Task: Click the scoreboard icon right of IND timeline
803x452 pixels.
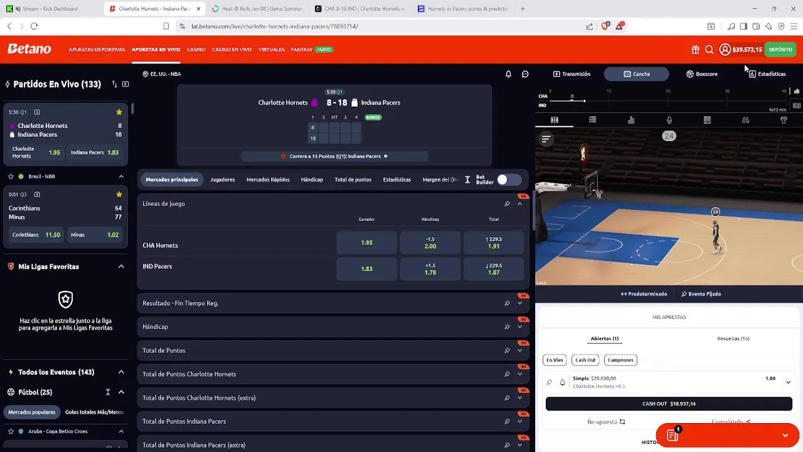Action: [797, 105]
